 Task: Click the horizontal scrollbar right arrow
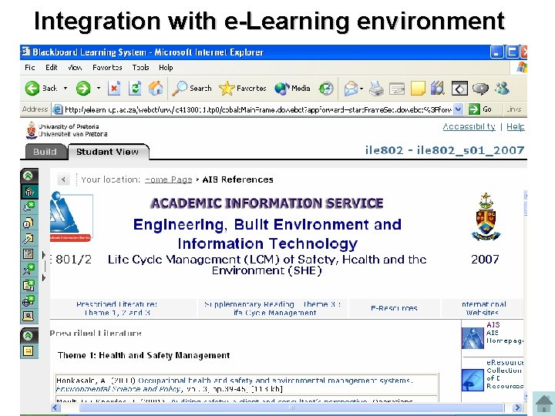[517, 408]
